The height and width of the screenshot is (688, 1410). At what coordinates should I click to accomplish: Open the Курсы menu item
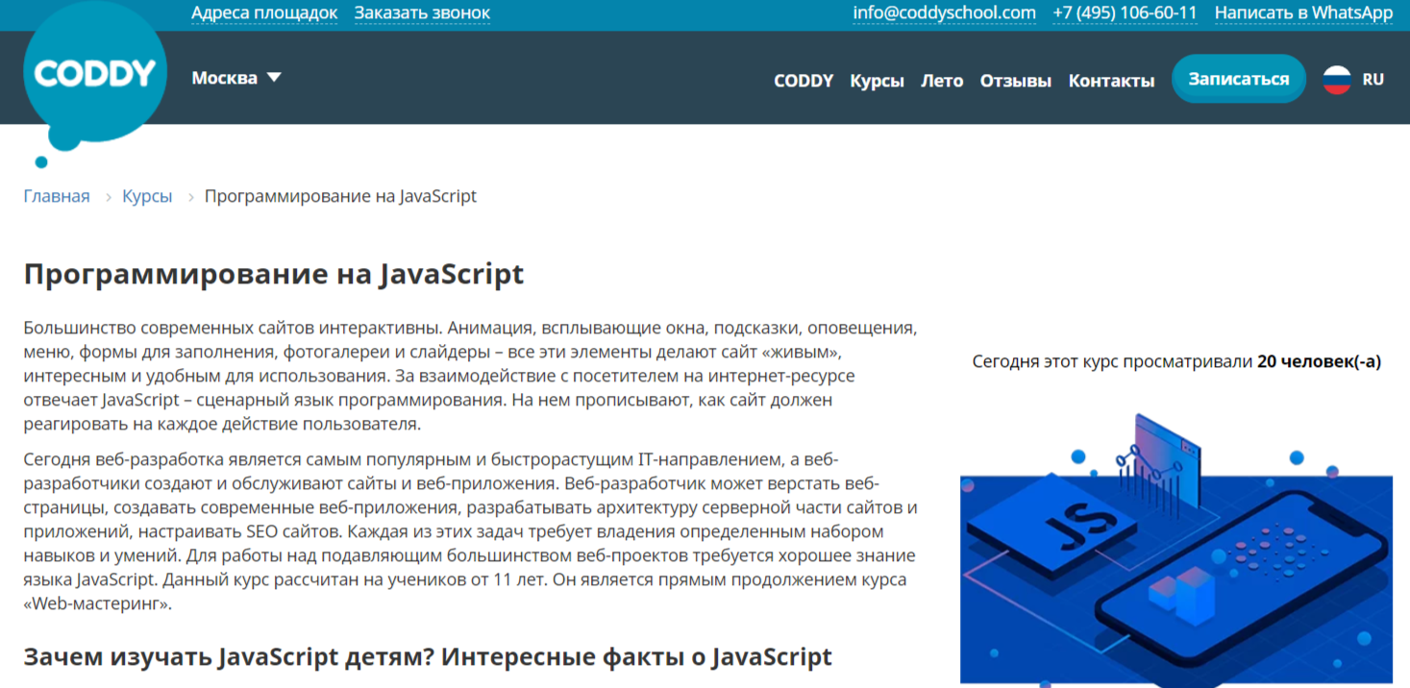coord(877,81)
